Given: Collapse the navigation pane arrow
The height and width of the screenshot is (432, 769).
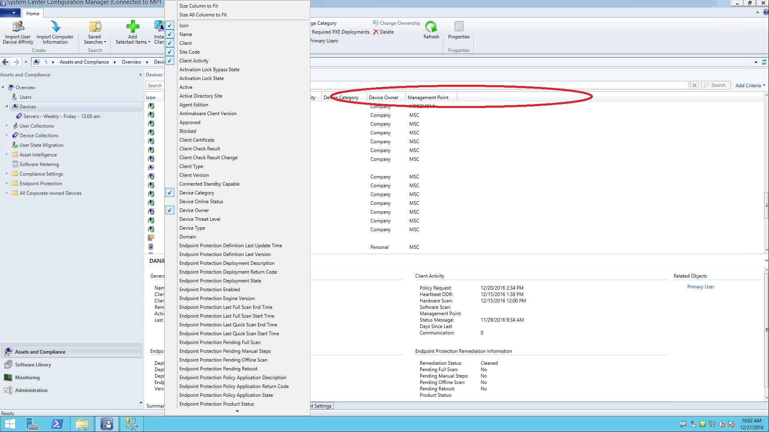Looking at the screenshot, I should point(140,75).
